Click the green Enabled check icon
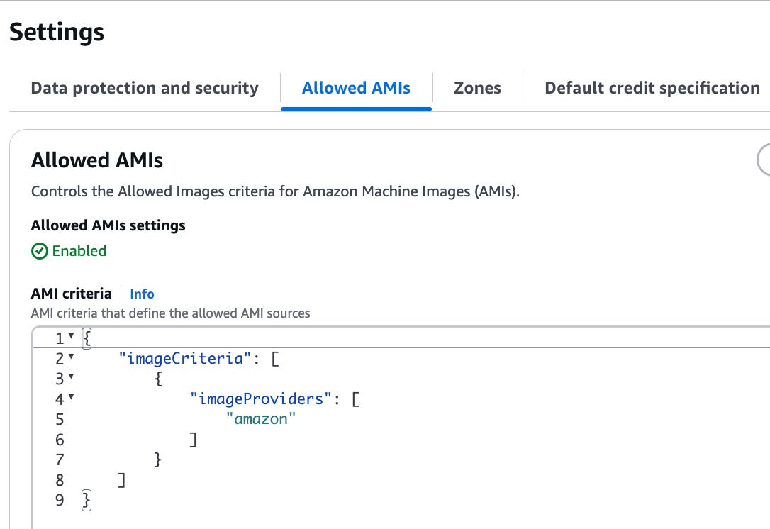 tap(39, 251)
